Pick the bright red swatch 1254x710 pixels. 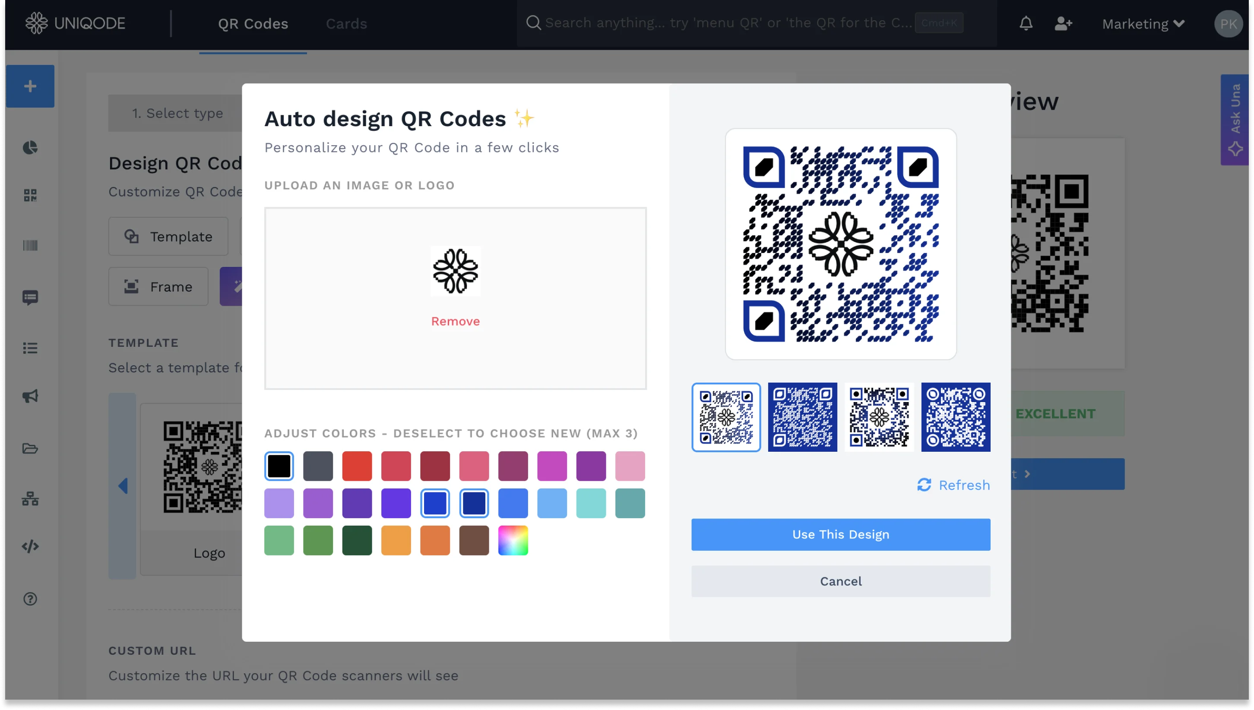(x=357, y=466)
